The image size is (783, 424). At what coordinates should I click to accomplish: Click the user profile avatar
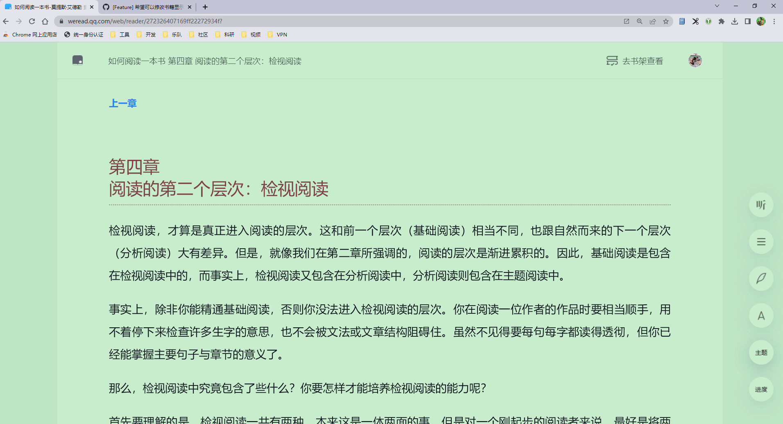(x=695, y=60)
